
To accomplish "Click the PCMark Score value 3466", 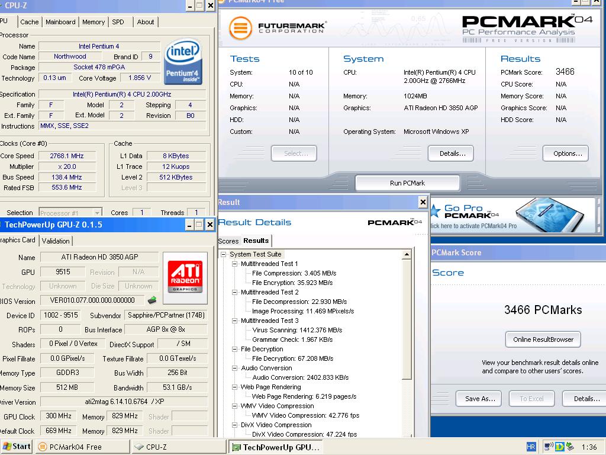I will (x=565, y=72).
